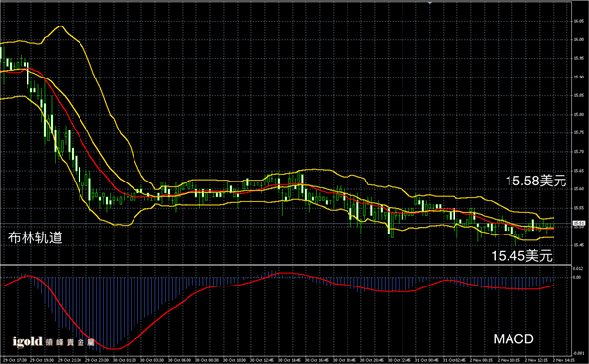This screenshot has width=589, height=364.
Task: Click the 15.45 price axis tick
Action: [x=578, y=245]
